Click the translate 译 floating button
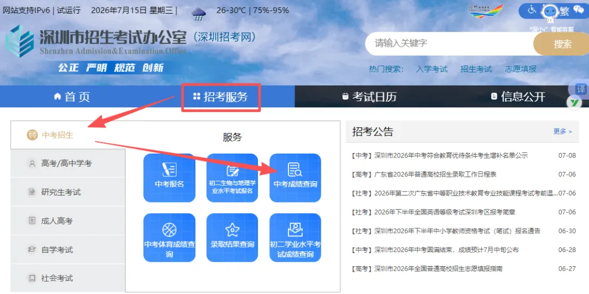 pos(581,89)
